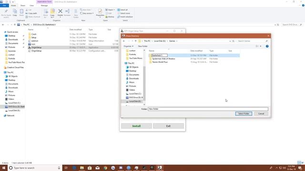Click Select none in ribbon

pos(123,13)
